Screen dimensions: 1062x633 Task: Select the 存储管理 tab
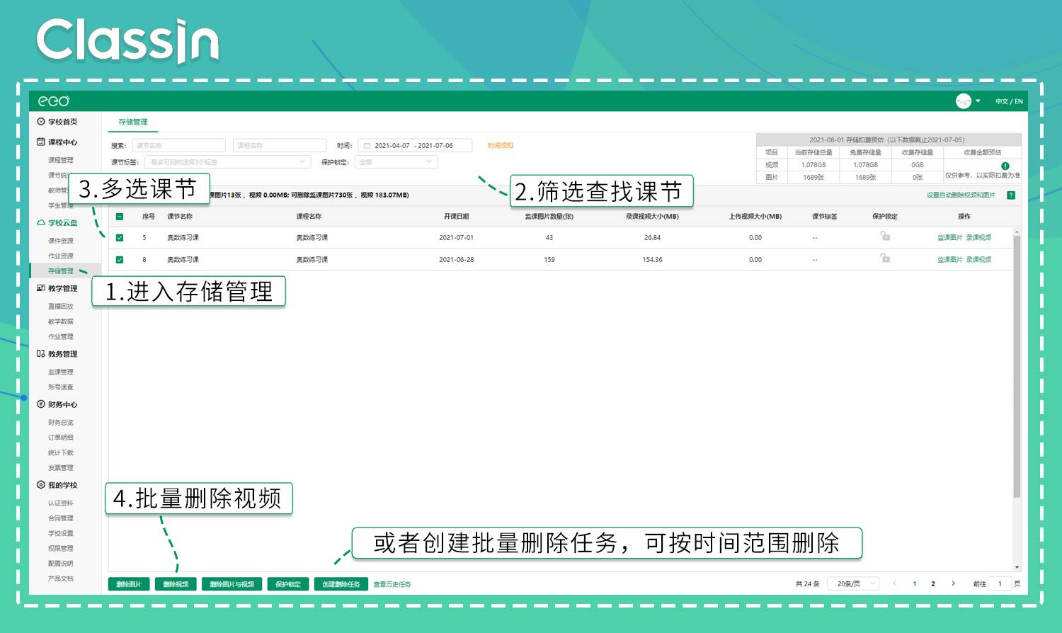[x=133, y=122]
